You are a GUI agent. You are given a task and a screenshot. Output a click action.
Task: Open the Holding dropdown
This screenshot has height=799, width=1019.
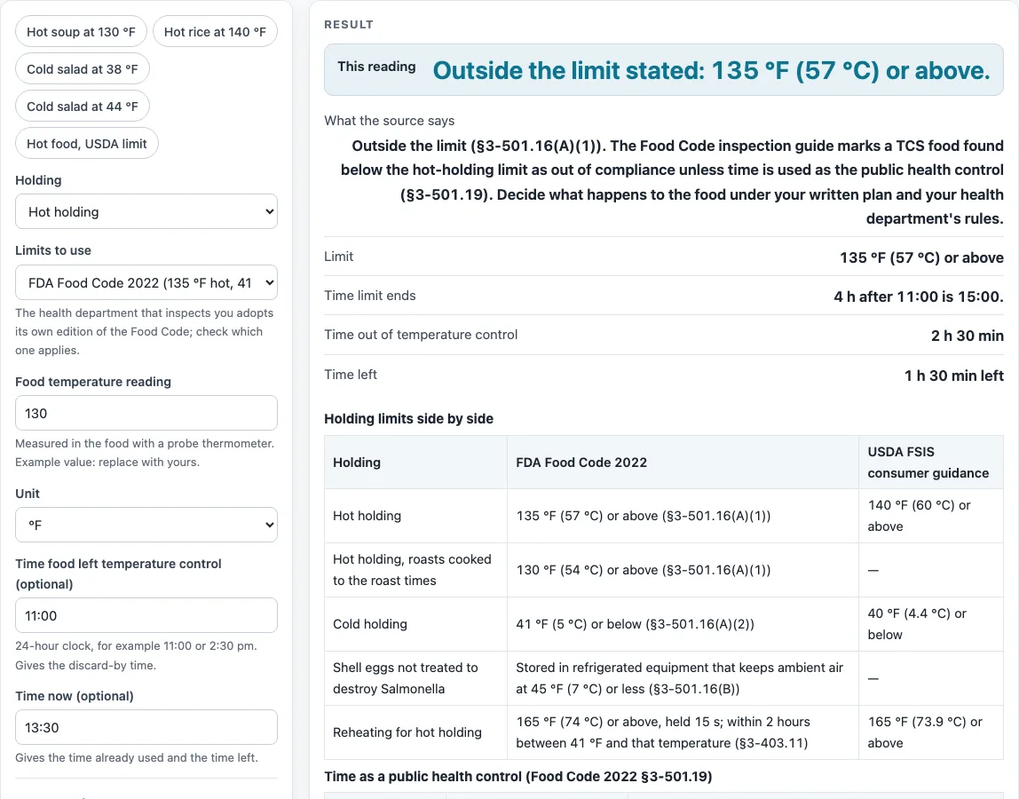[x=146, y=211]
